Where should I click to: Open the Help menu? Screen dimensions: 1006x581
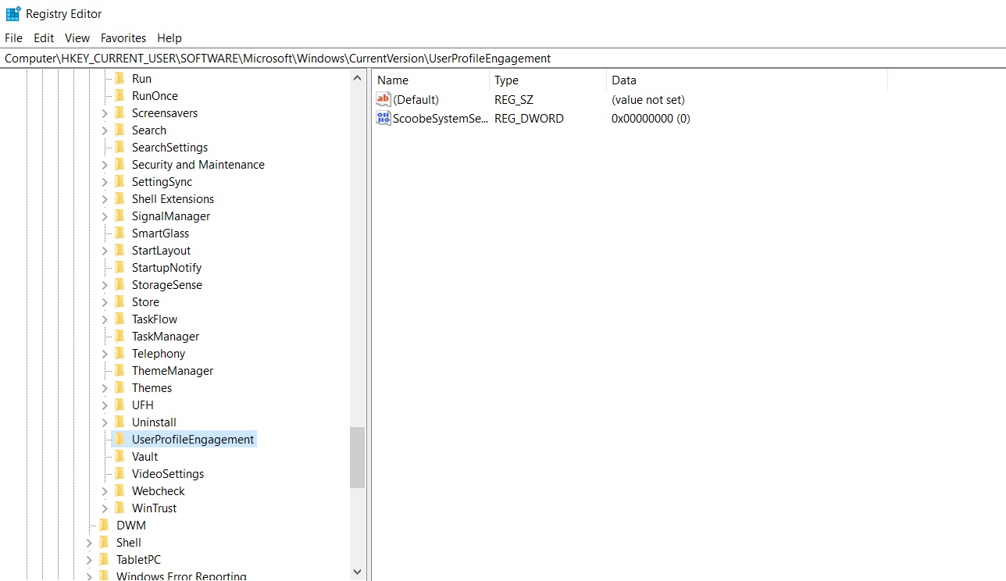[x=169, y=37]
